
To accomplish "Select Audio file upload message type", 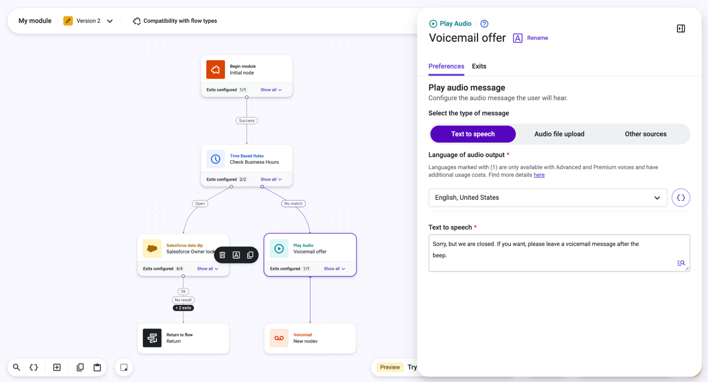I will [x=559, y=134].
